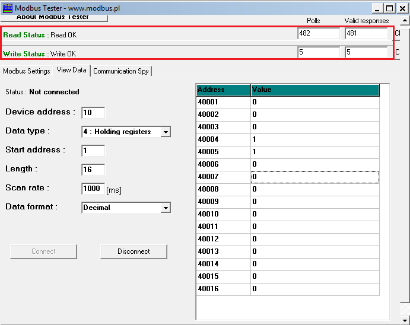Select the value cell for register 40003
Image resolution: width=410 pixels, height=325 pixels.
(315, 127)
